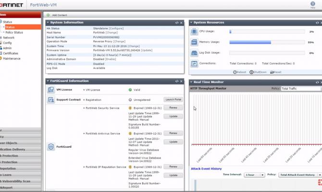322x192 pixels.
Task: Expand the Web Protection menu section
Action: tap(21, 156)
